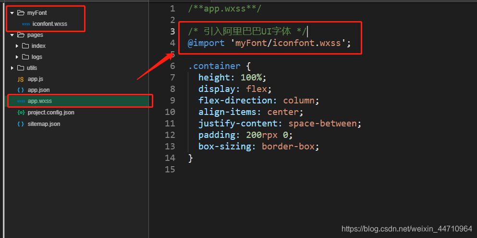Viewport: 477px width, 238px height.
Task: Click the @import keyword
Action: tap(206, 43)
